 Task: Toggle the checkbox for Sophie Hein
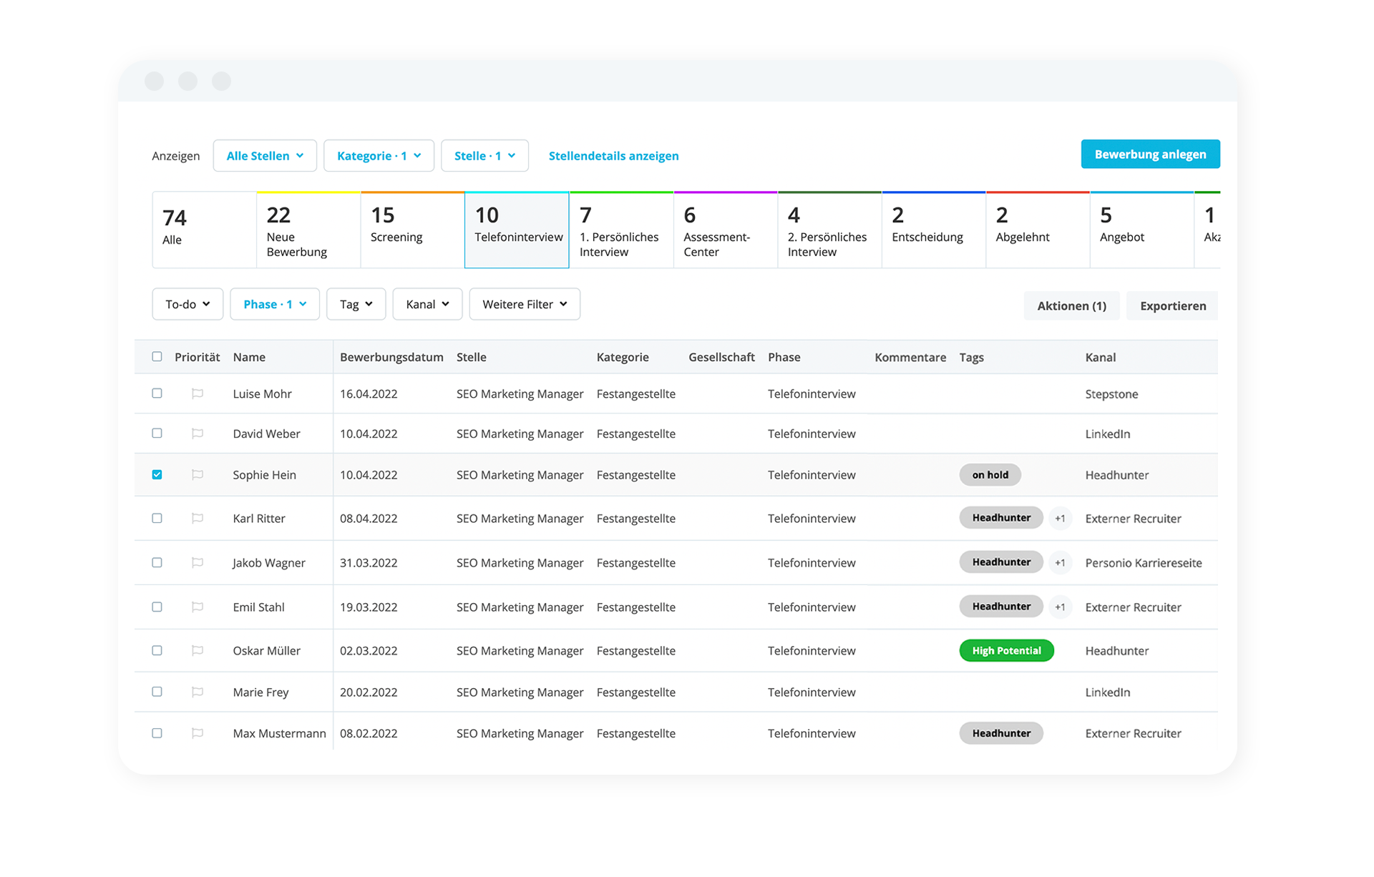pyautogui.click(x=157, y=474)
